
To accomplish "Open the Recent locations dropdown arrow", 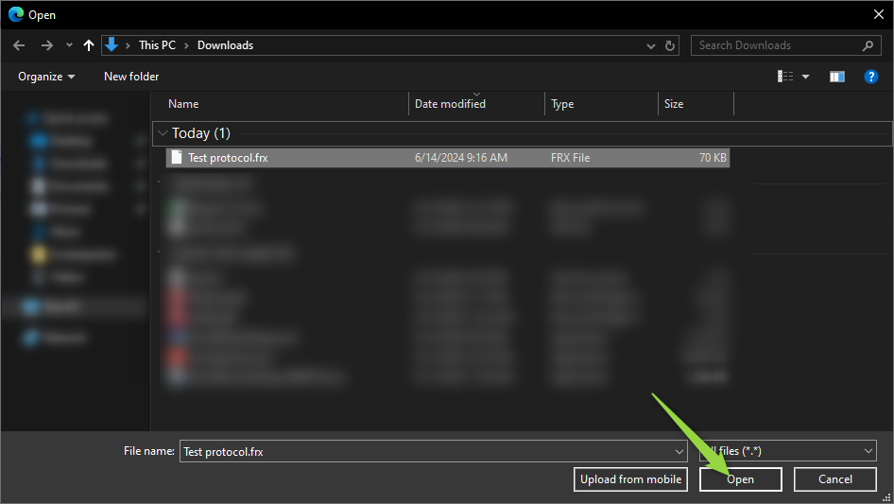I will click(x=69, y=45).
